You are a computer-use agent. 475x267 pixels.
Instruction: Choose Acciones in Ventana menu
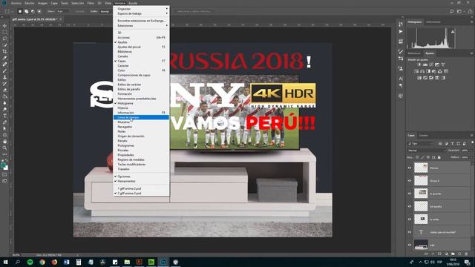[141, 38]
